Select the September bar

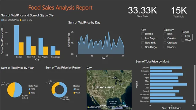(x=163, y=94)
